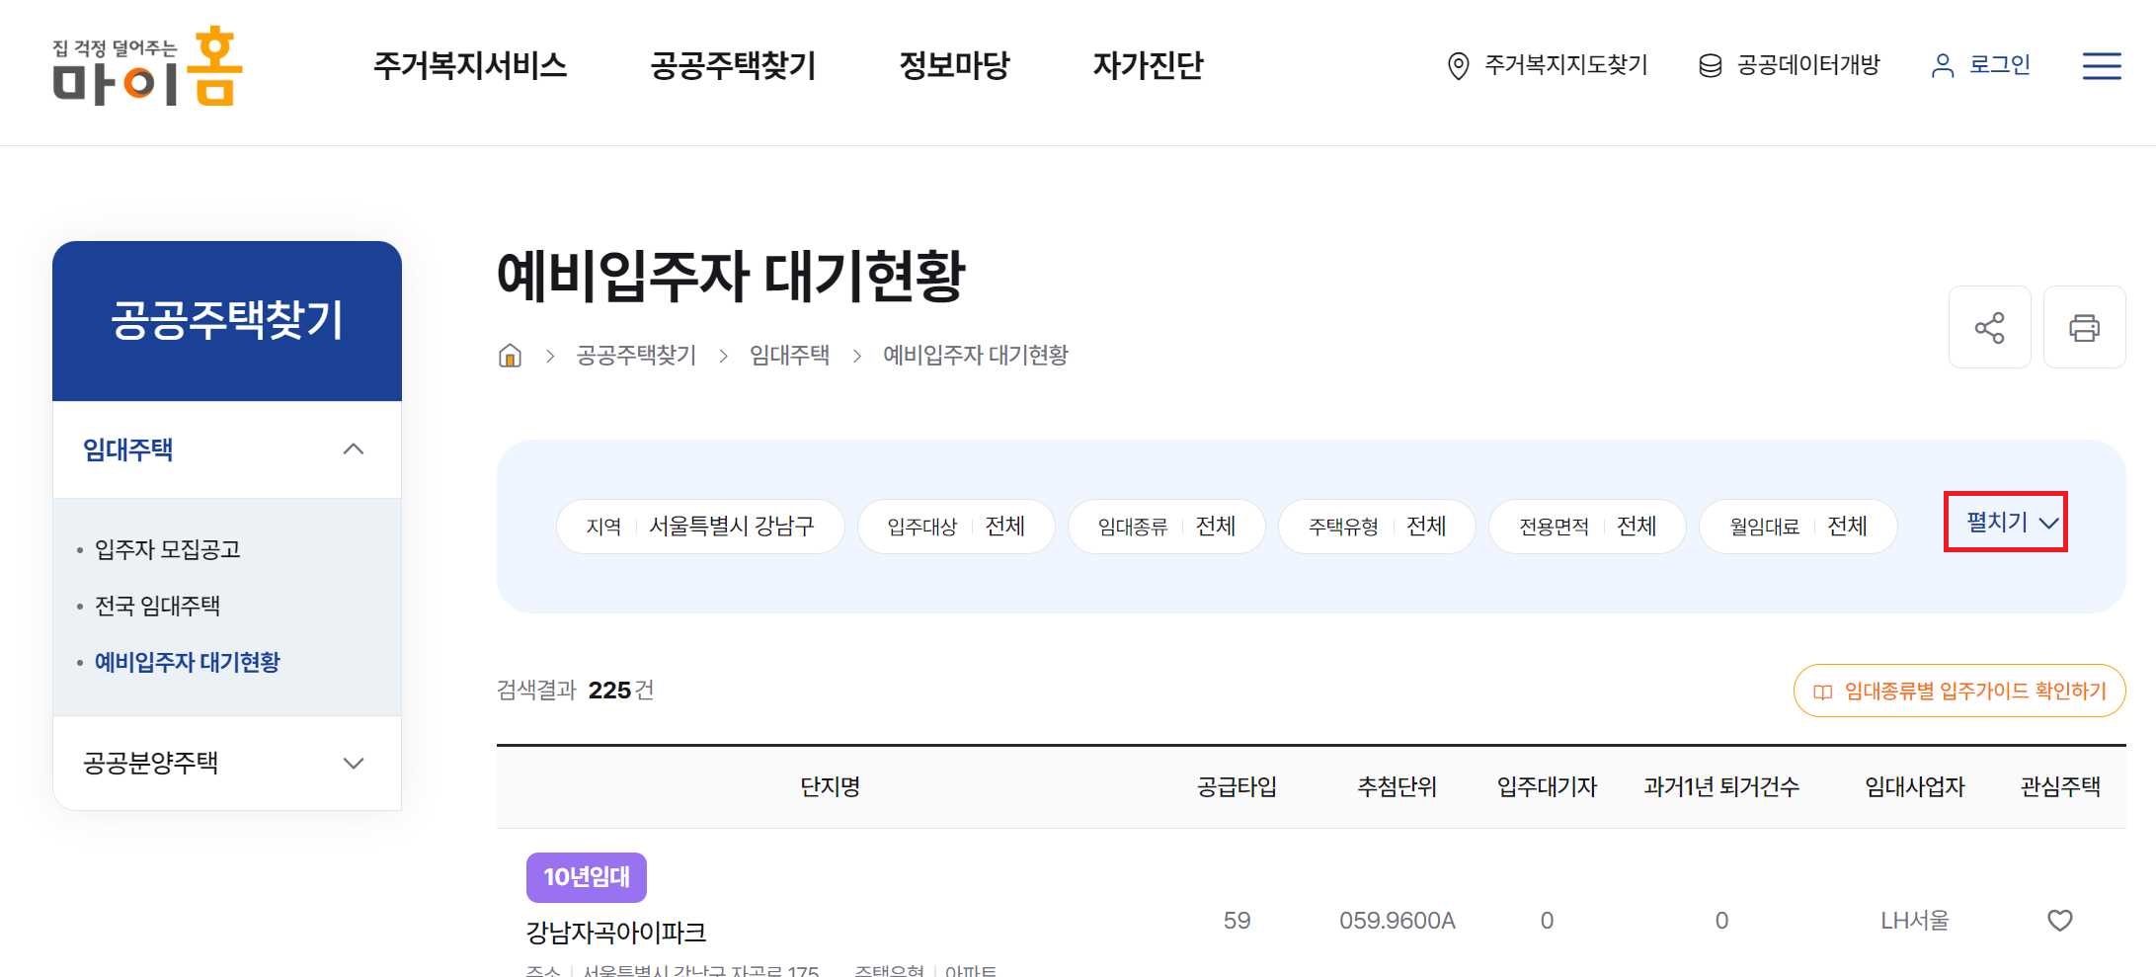This screenshot has height=977, width=2156.
Task: Click the map pin icon for 주거복지지도찾기
Action: 1458,66
